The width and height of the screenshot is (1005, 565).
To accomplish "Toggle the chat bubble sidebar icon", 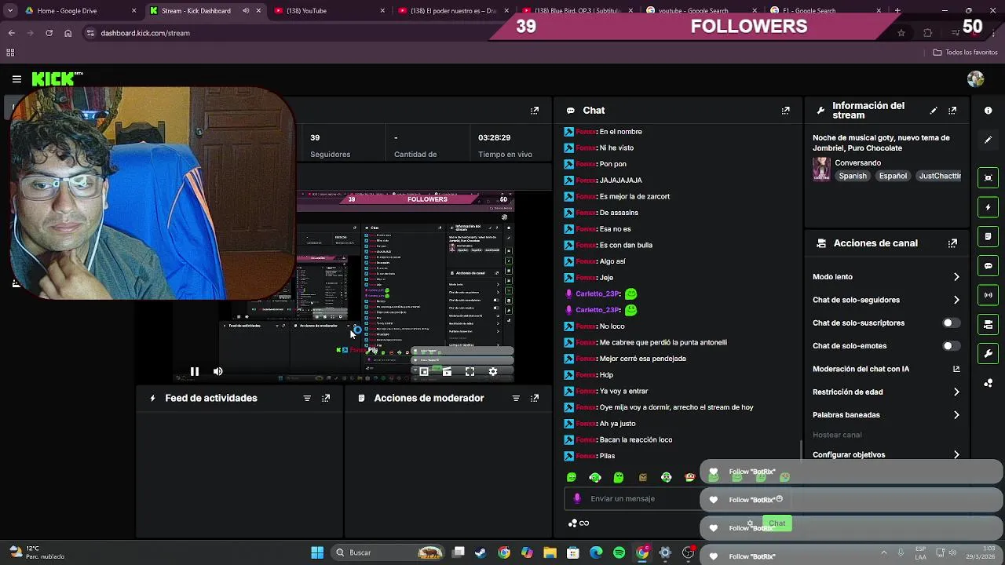I will [988, 266].
